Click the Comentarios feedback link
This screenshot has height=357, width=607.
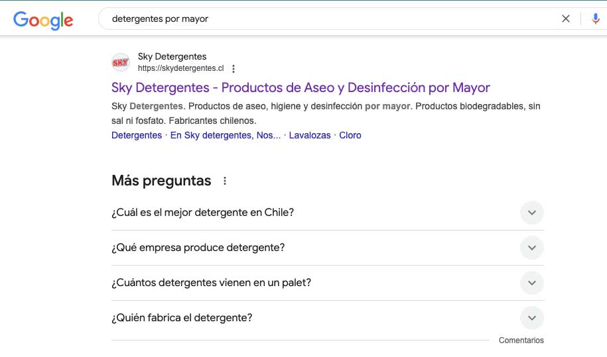tap(521, 340)
